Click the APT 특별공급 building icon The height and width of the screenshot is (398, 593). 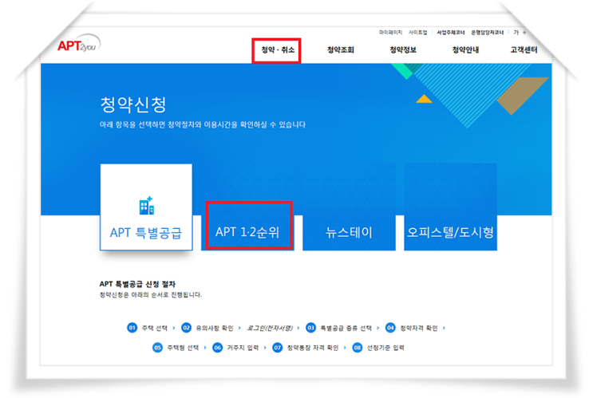147,206
